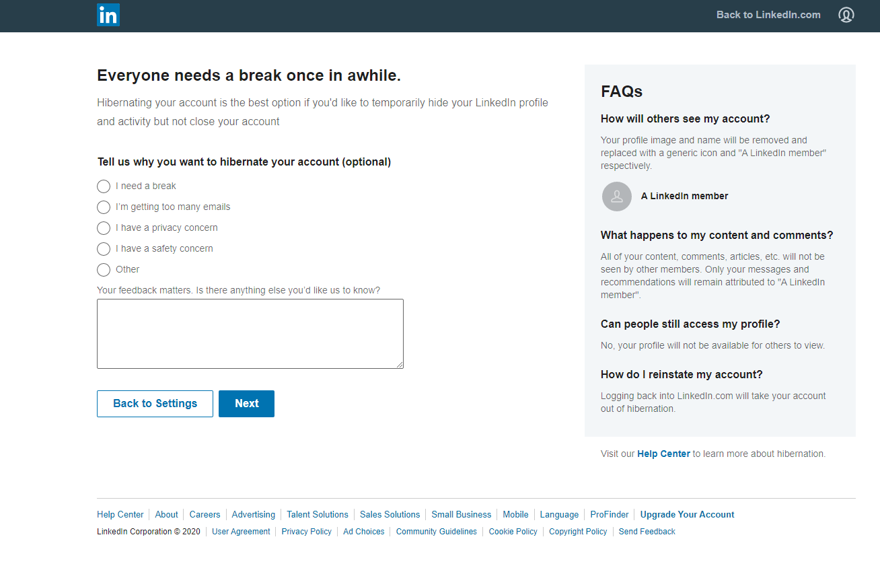Click into the feedback text area
Screen dimensions: 880x568
(x=250, y=334)
